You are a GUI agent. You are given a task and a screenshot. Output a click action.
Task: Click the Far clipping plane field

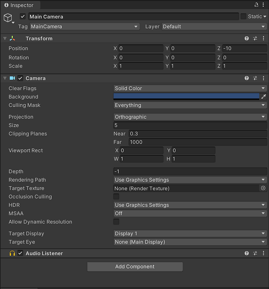(x=198, y=142)
